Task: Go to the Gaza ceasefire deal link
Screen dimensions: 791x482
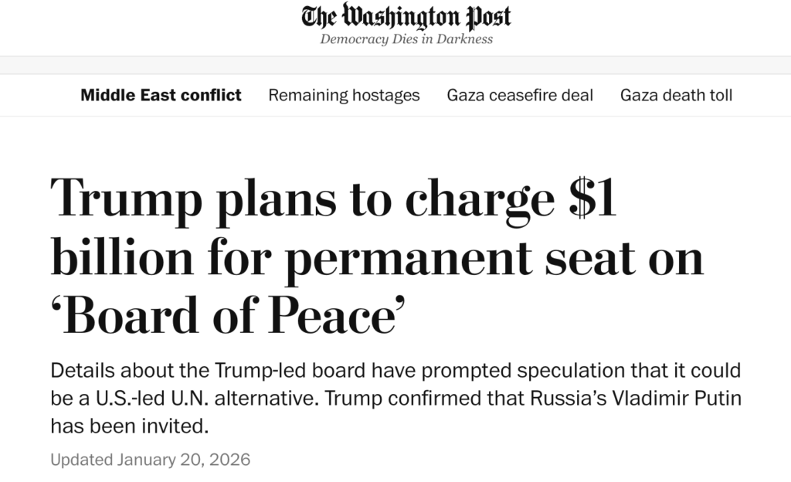Action: [520, 95]
